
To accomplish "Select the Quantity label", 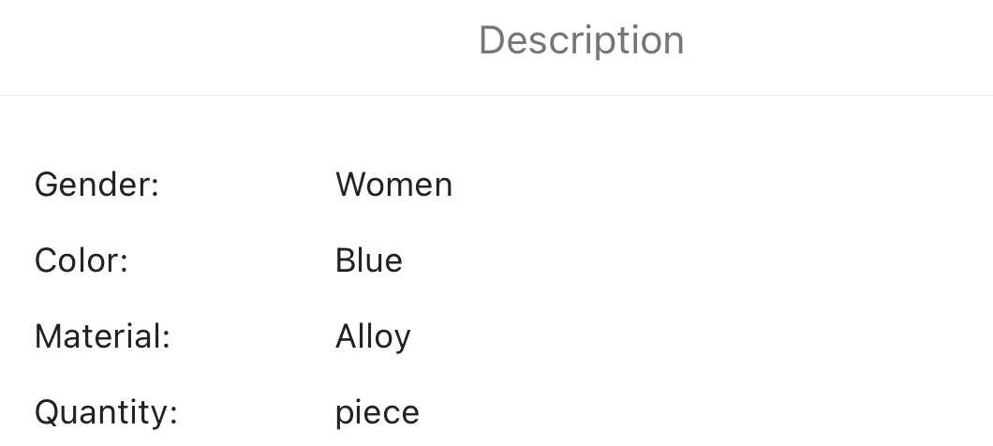I will tap(106, 412).
